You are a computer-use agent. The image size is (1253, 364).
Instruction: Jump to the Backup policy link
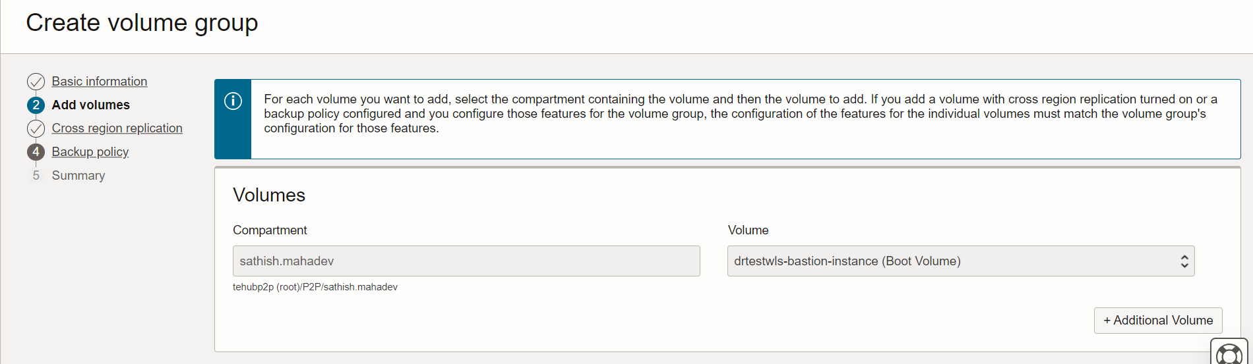(90, 152)
